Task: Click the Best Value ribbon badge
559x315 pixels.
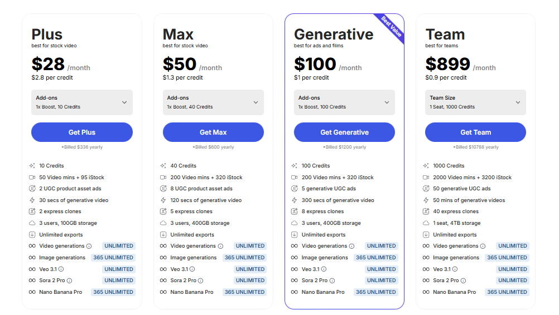Action: [x=391, y=26]
